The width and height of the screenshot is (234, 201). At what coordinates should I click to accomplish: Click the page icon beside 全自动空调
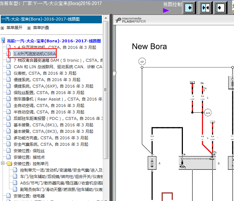coord(9,105)
